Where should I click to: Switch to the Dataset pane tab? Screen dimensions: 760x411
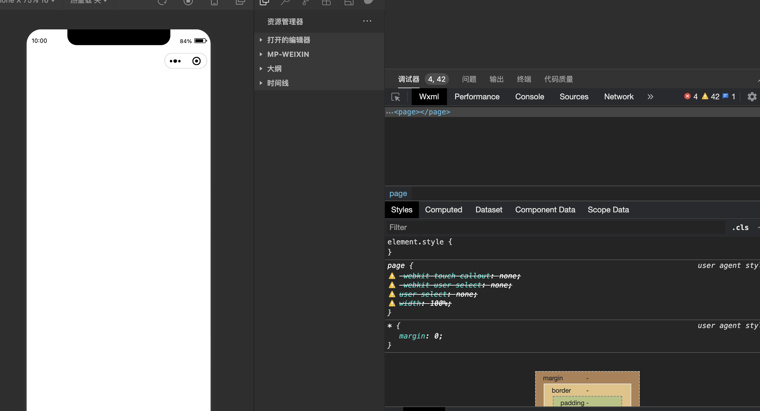click(x=489, y=210)
